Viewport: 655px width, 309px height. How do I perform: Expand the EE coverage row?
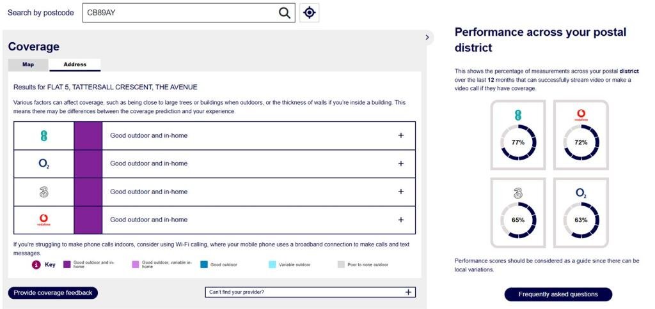(401, 135)
